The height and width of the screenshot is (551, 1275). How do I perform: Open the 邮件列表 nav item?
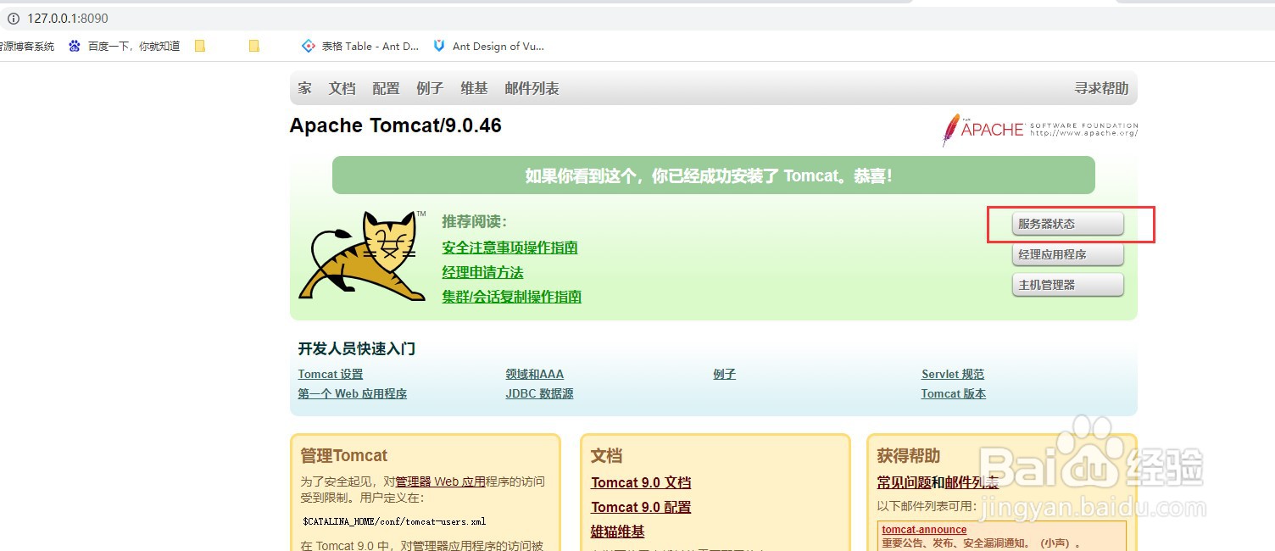coord(532,88)
